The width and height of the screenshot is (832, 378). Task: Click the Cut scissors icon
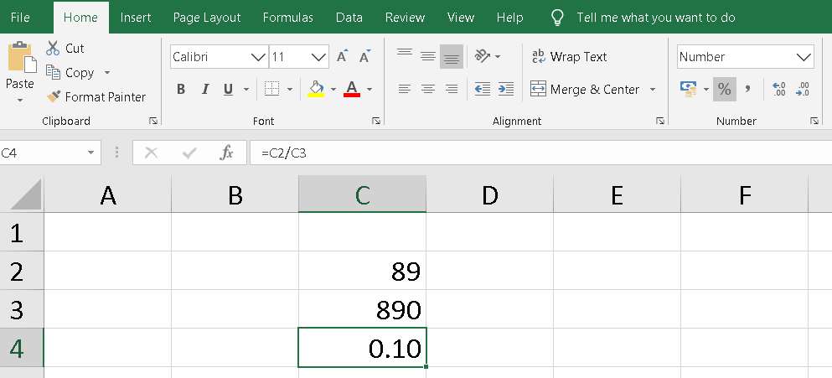click(54, 49)
